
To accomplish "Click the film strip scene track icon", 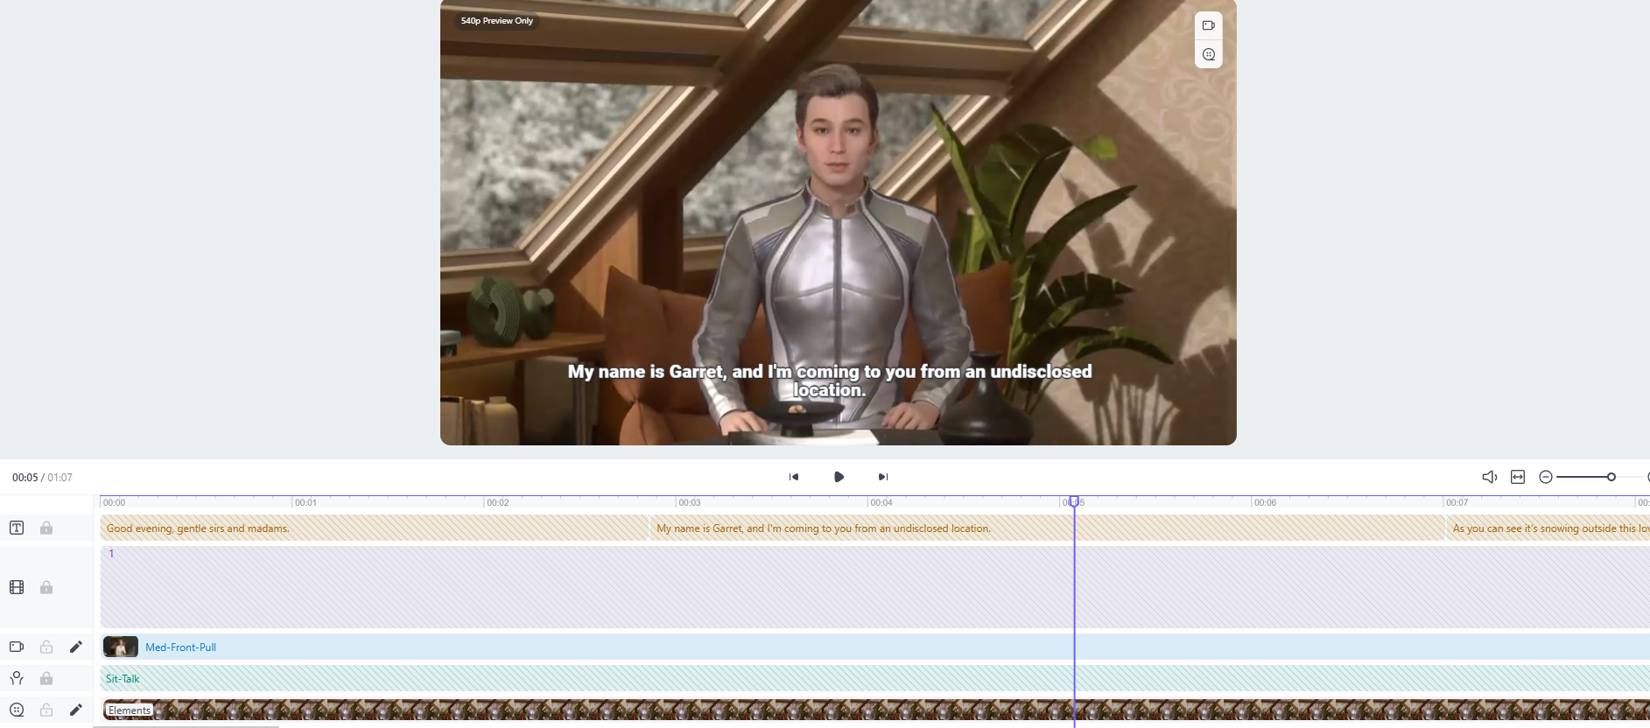I will [x=17, y=587].
